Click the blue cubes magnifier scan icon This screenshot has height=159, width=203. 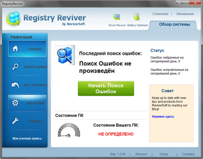pos(65,55)
